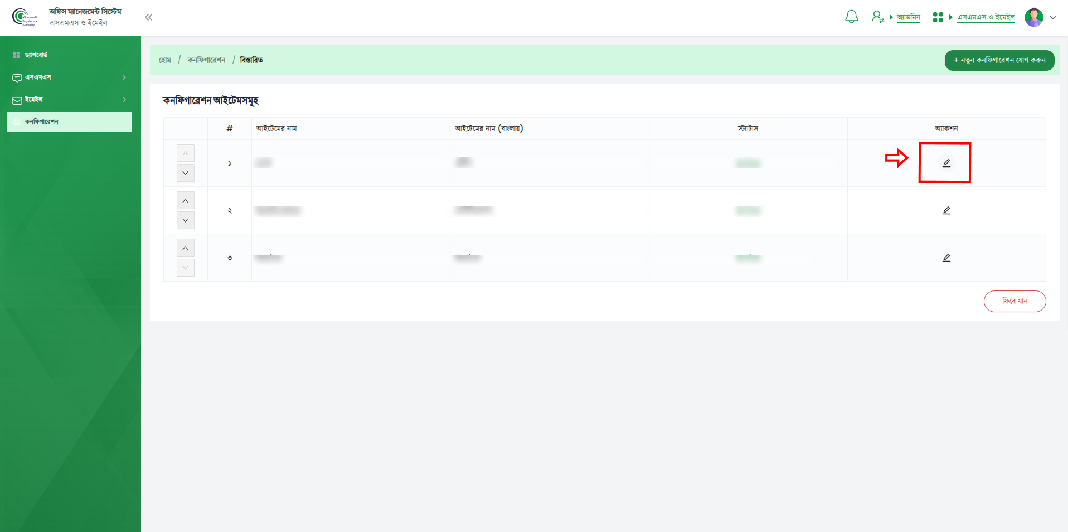The height and width of the screenshot is (532, 1068).
Task: Click the pencil icon in row ২
Action: (x=946, y=210)
